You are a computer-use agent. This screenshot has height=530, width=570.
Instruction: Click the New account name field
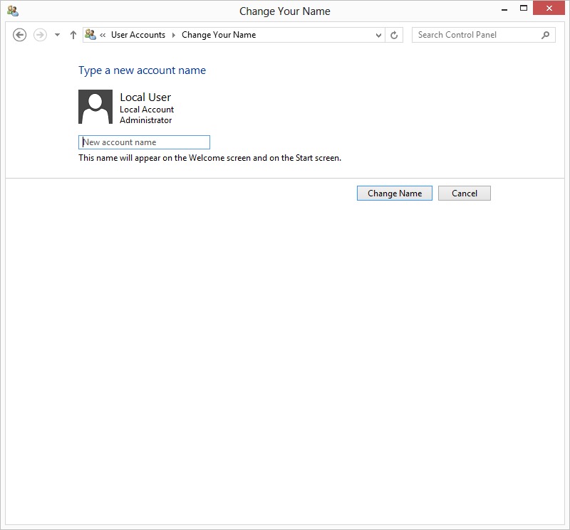pos(144,142)
